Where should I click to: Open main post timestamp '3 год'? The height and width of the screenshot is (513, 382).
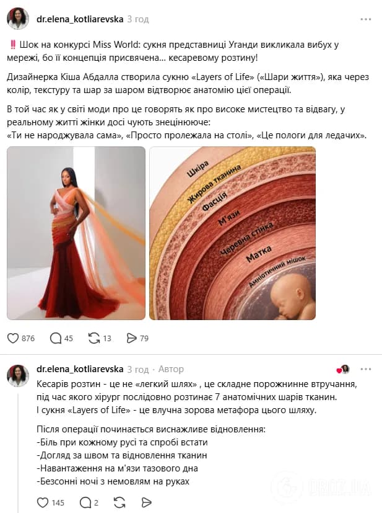pos(138,19)
